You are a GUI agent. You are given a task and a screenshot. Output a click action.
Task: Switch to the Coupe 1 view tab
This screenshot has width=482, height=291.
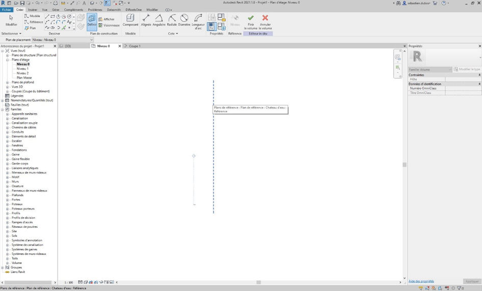[134, 46]
